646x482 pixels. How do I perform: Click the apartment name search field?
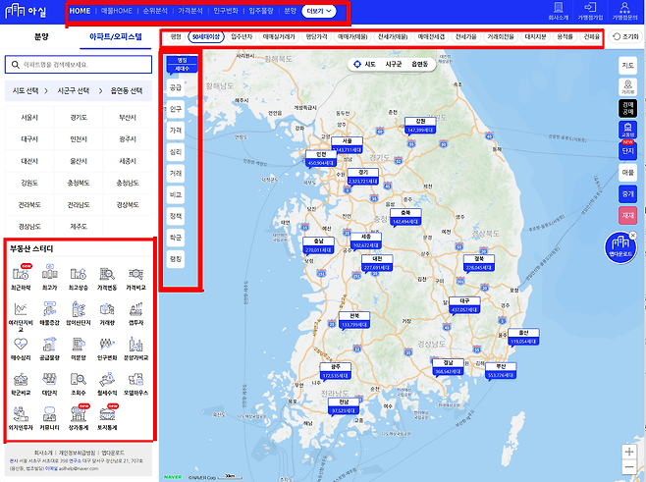point(81,65)
